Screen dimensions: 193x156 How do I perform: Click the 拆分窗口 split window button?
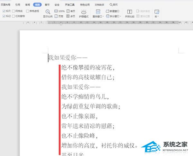(113, 16)
